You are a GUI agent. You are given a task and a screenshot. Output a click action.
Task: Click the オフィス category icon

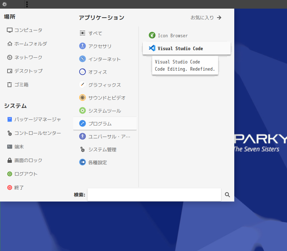coord(83,72)
